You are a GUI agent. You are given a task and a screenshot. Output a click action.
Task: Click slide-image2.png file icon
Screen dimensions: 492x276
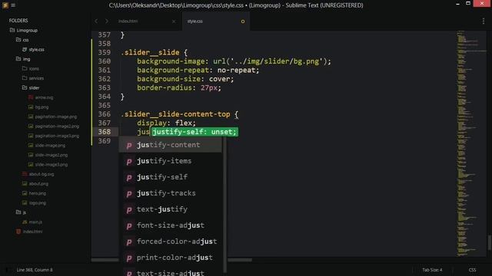tap(31, 155)
